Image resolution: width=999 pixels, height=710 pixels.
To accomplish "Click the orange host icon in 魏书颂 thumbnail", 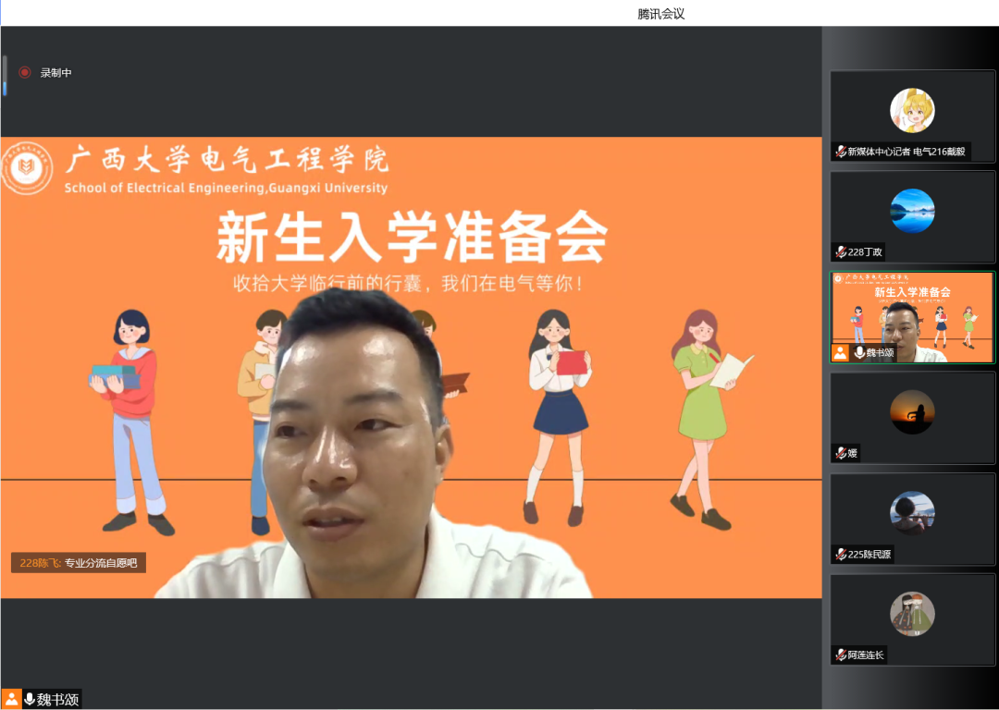I will [x=840, y=352].
